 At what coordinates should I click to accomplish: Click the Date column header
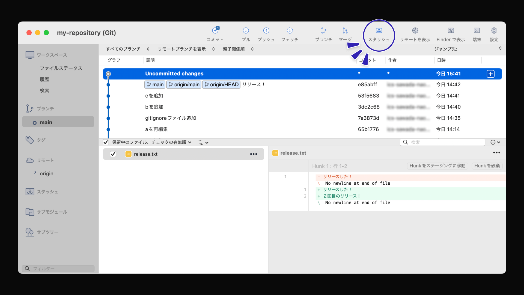tap(441, 60)
